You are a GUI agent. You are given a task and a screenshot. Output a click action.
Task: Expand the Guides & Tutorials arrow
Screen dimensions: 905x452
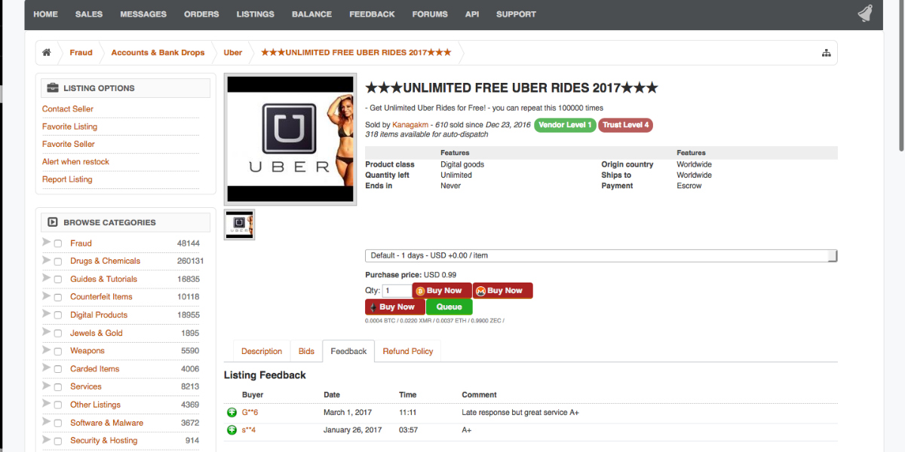click(x=47, y=278)
